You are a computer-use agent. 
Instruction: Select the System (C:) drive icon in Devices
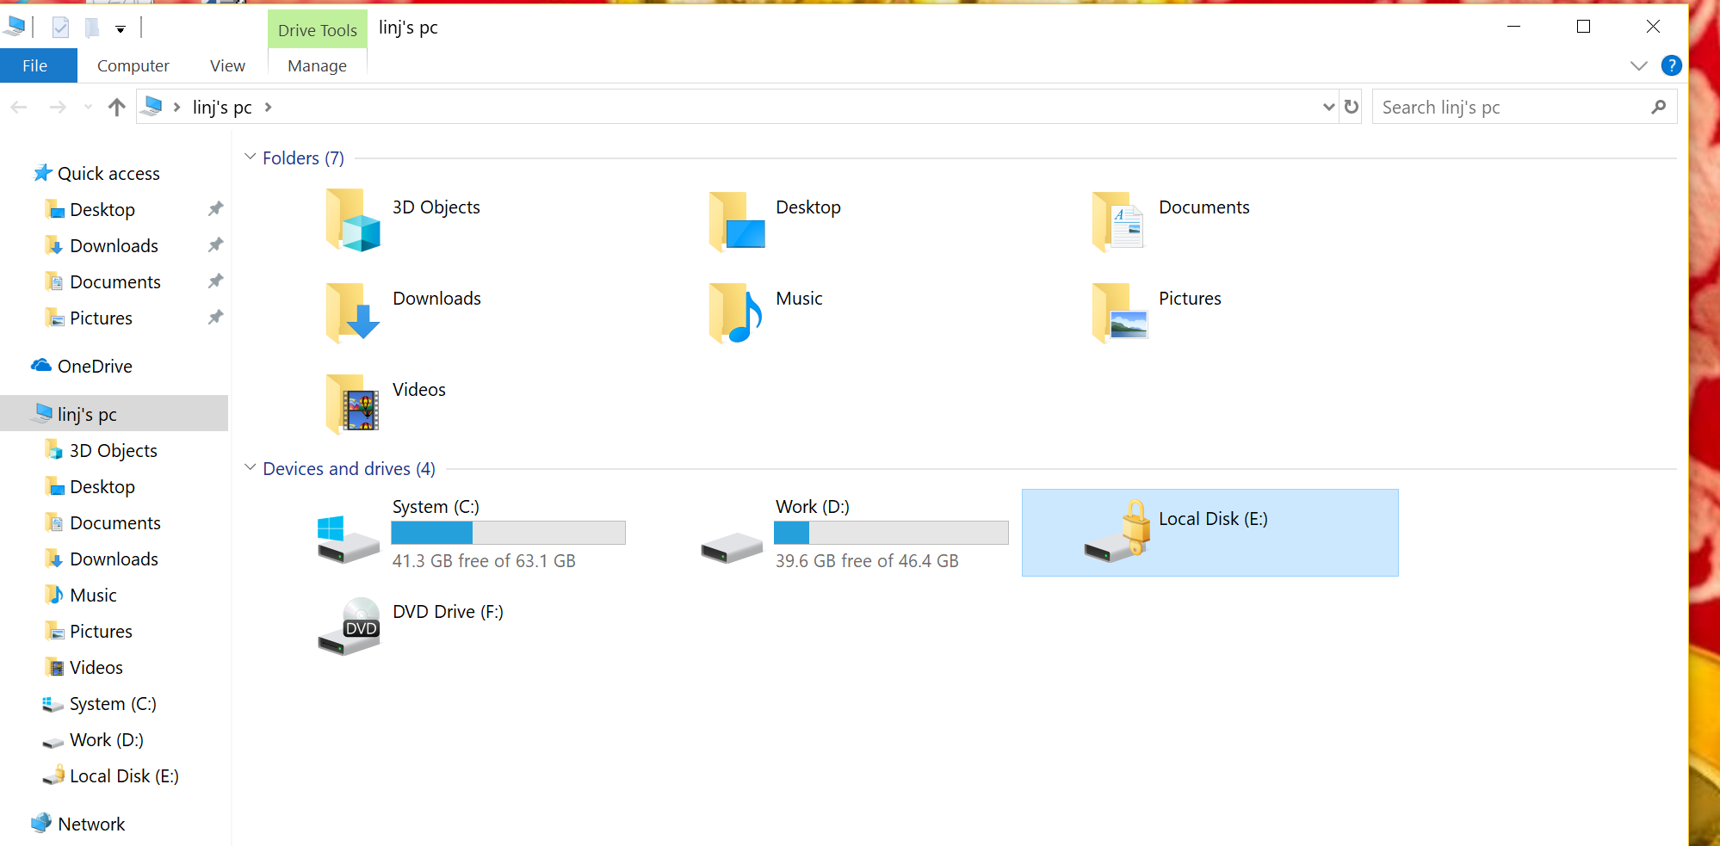click(x=348, y=539)
